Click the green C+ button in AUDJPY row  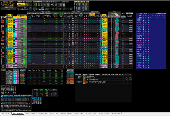pyautogui.click(x=24, y=22)
